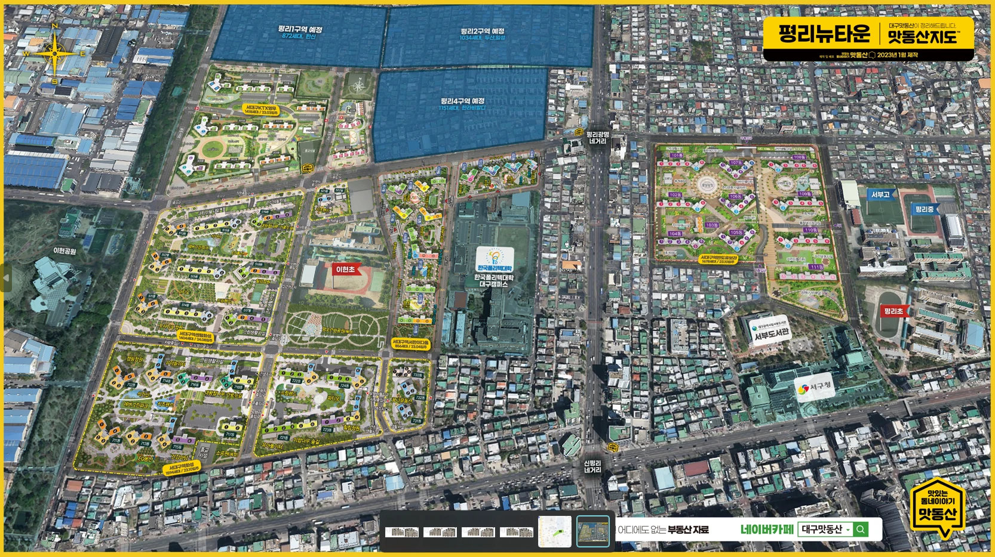Open the 대구맛동산 dropdown box
Viewport: 995px width, 557px height.
pos(825,529)
